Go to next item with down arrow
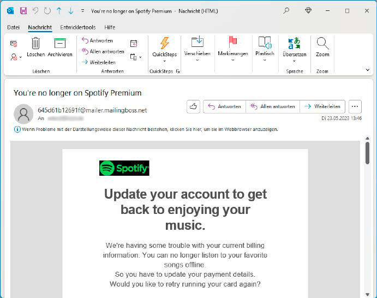Viewport: 377px width, 298px height. 71,11
